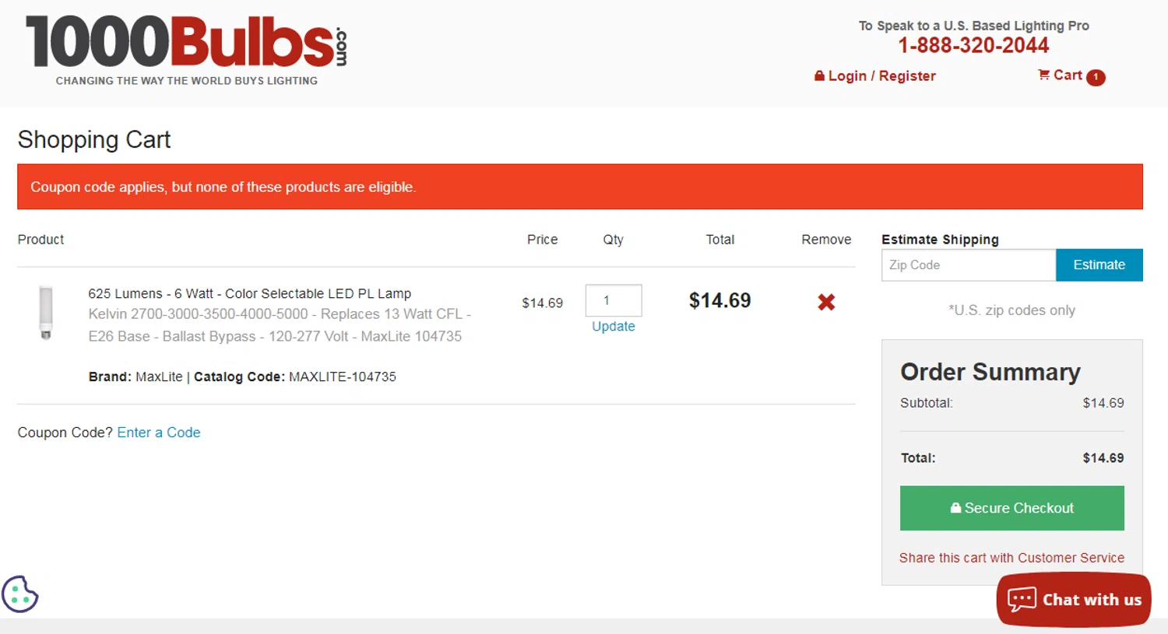
Task: Click Share this cart with Customer Service
Action: pos(1011,558)
